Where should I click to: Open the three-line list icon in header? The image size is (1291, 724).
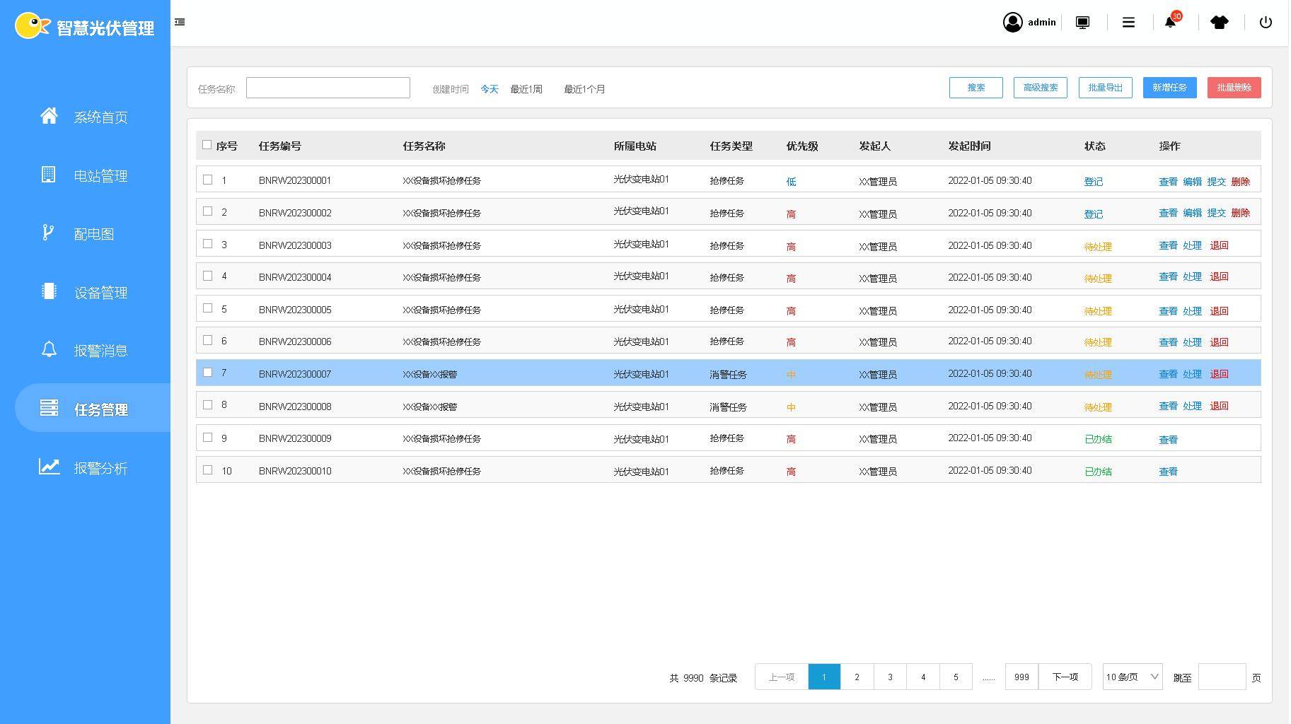[x=1128, y=23]
